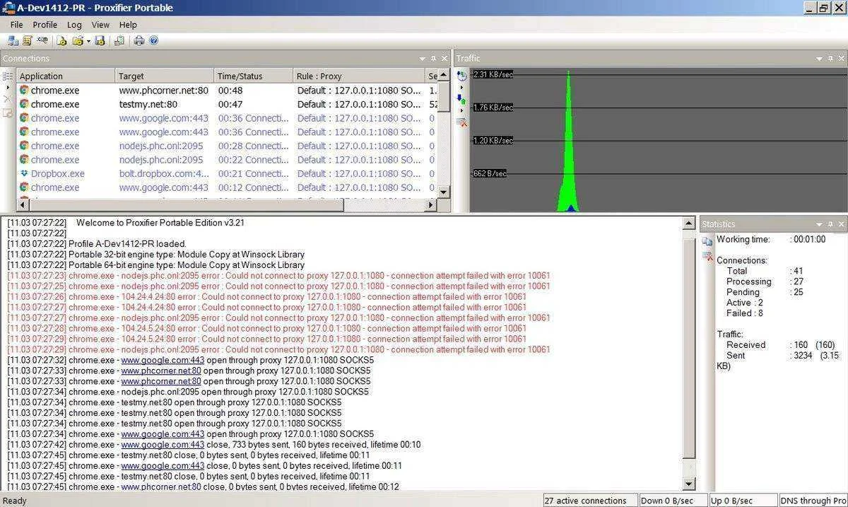Viewport: 848px width, 507px height.
Task: Open Proxification Rules toolbar icon
Action: (28, 41)
